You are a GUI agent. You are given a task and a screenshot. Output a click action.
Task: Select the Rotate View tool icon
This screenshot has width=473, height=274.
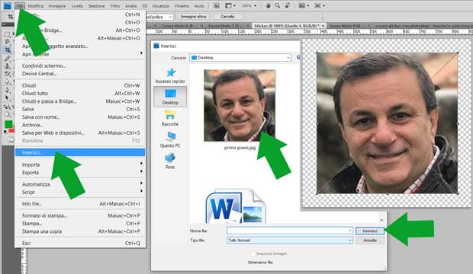coord(288,6)
